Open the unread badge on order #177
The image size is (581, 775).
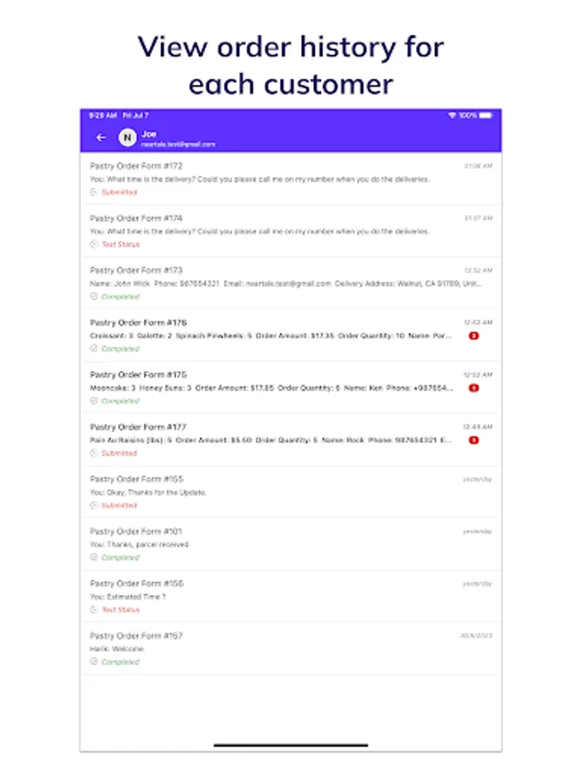(473, 440)
